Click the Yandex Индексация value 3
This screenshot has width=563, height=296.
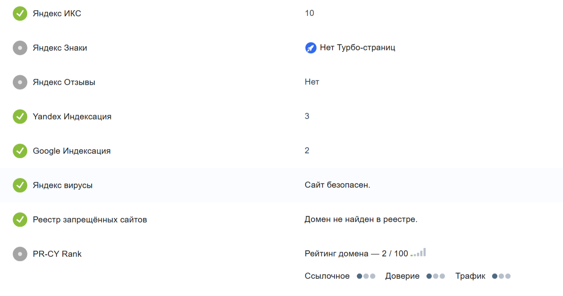click(x=307, y=116)
